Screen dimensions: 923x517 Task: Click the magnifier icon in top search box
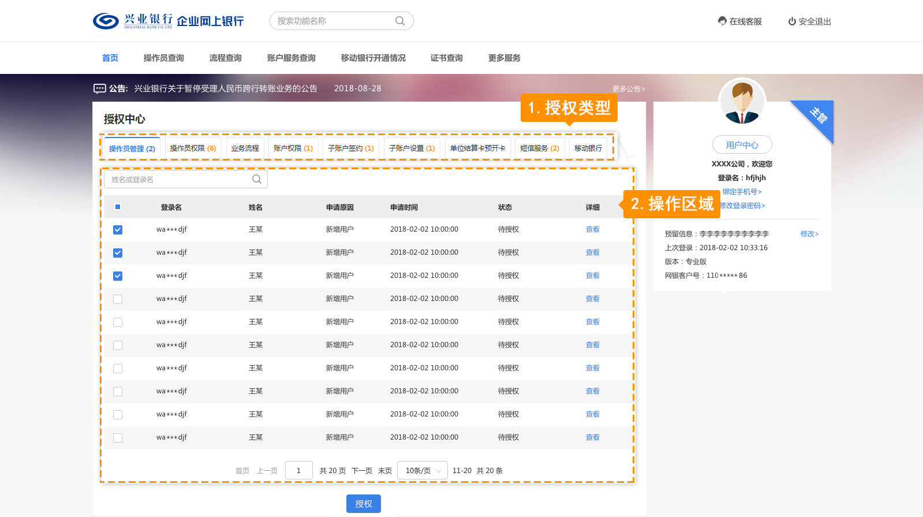point(400,21)
